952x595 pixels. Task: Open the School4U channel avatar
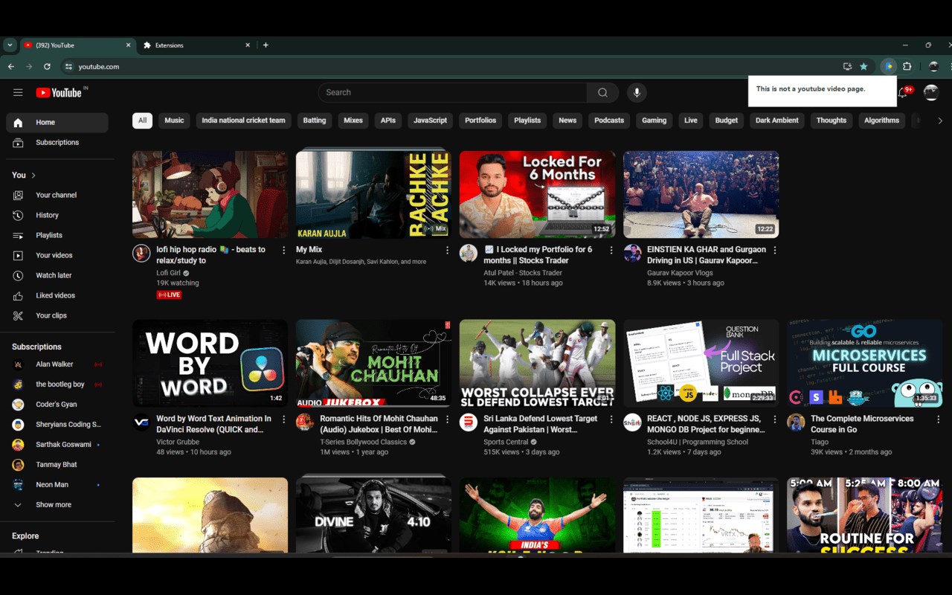click(x=632, y=422)
